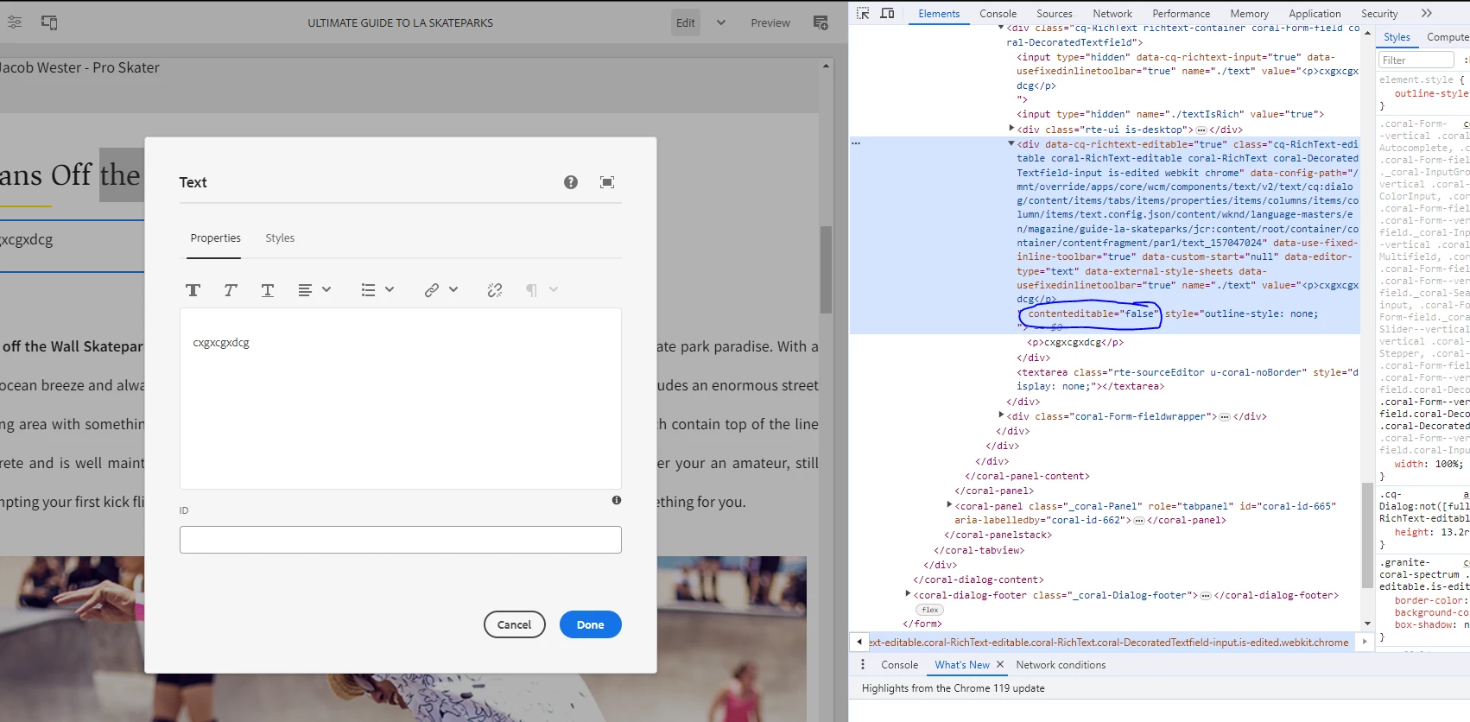Viewport: 1470px width, 722px height.
Task: Toggle the DevTools device toolbar
Action: point(887,13)
